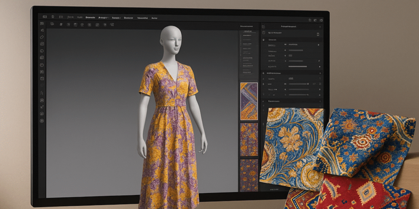This screenshot has height=209, width=419.
Task: Select the eraser-shaped tool in left sidebar
Action: pyautogui.click(x=42, y=37)
